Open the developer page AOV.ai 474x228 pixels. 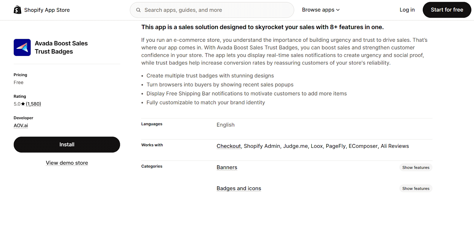20,125
